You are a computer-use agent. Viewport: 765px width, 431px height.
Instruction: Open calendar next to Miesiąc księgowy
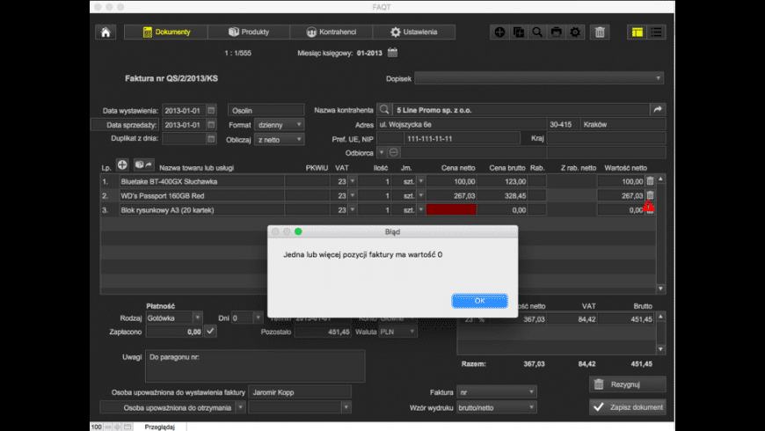click(392, 54)
